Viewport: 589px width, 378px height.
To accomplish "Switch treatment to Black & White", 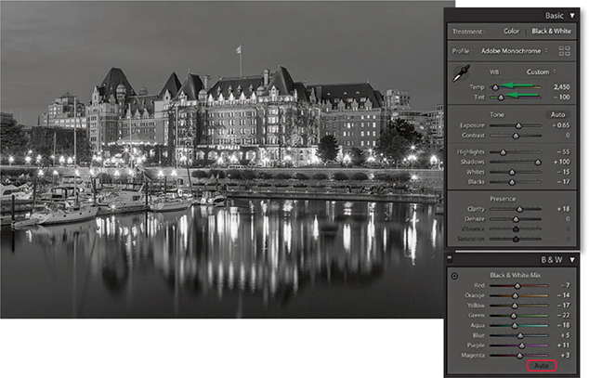I will coord(551,32).
